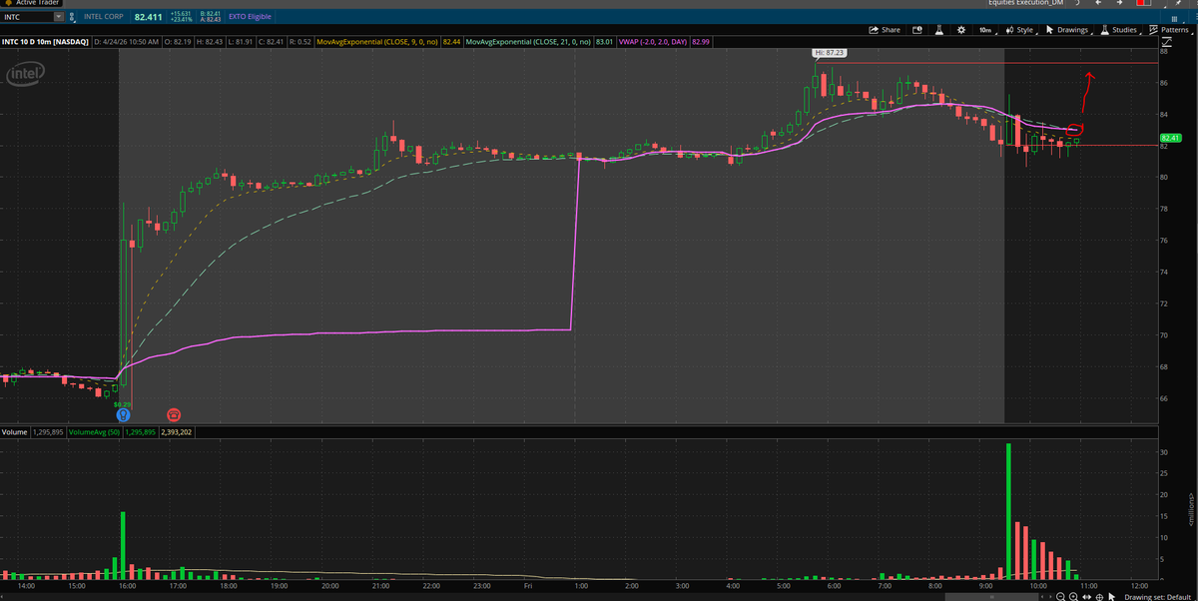Open the Style menu
Image resolution: width=1198 pixels, height=601 pixels.
1020,30
